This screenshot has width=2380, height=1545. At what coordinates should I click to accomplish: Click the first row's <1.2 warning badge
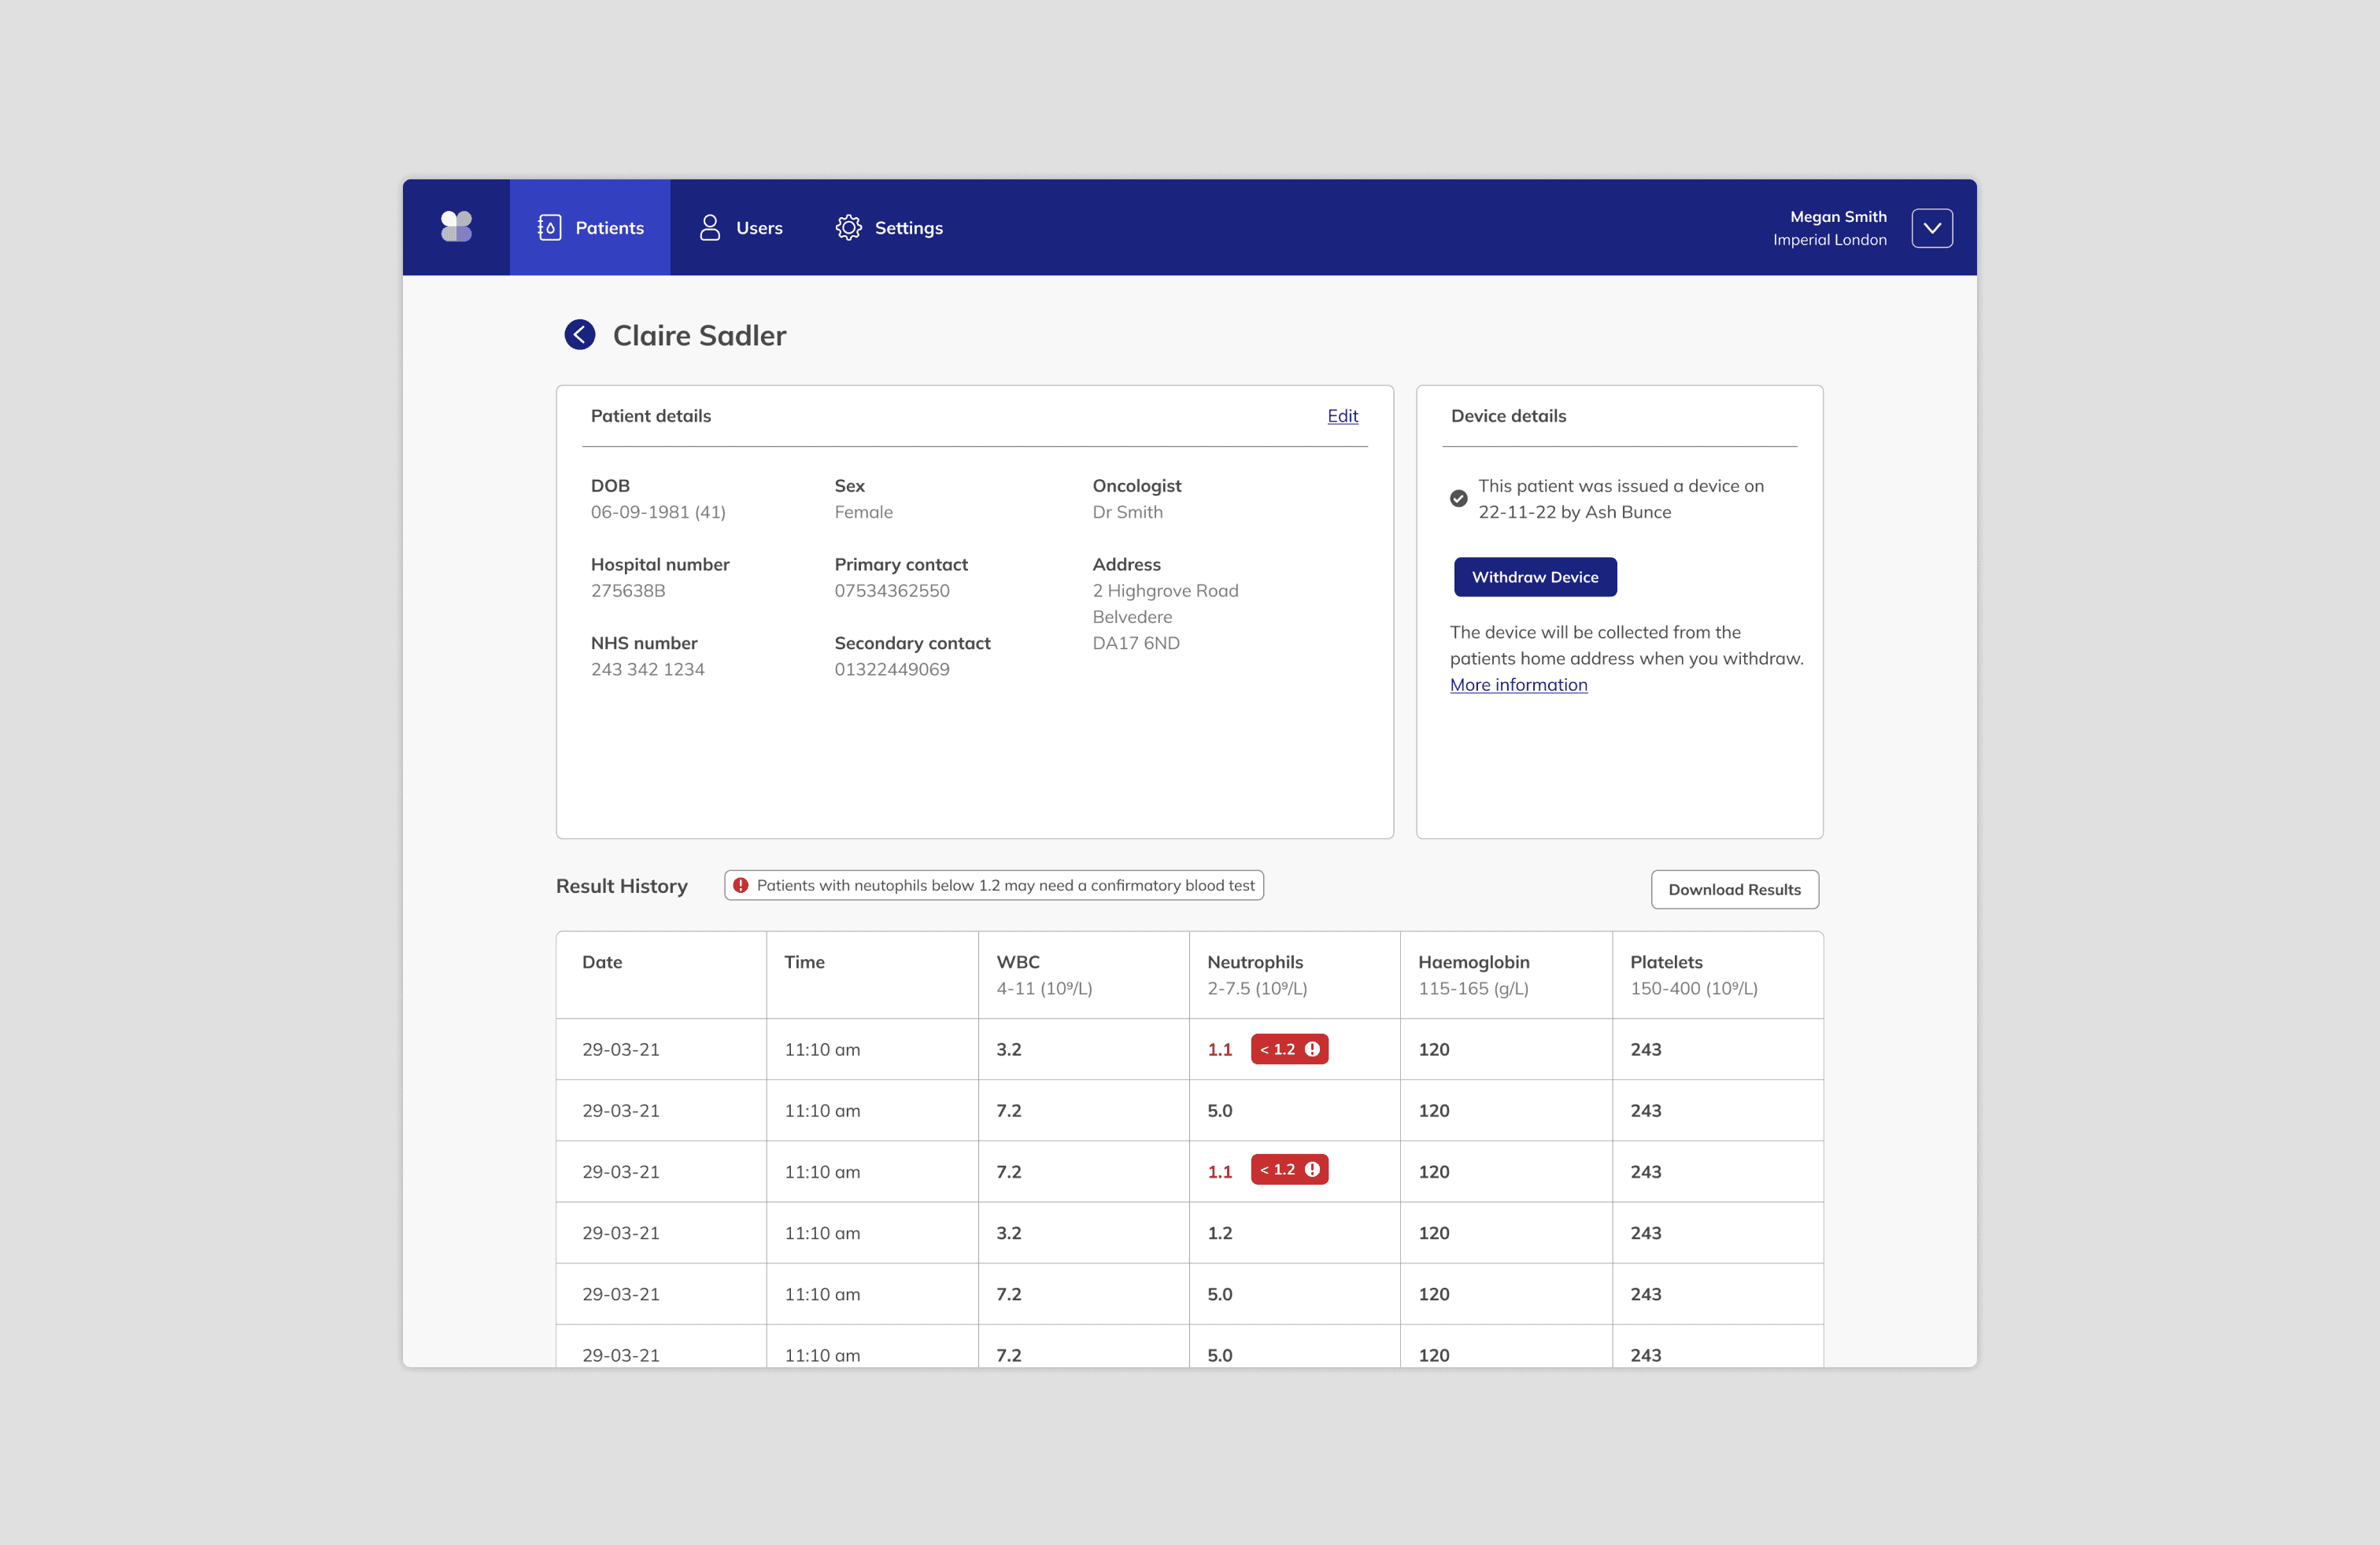tap(1289, 1049)
